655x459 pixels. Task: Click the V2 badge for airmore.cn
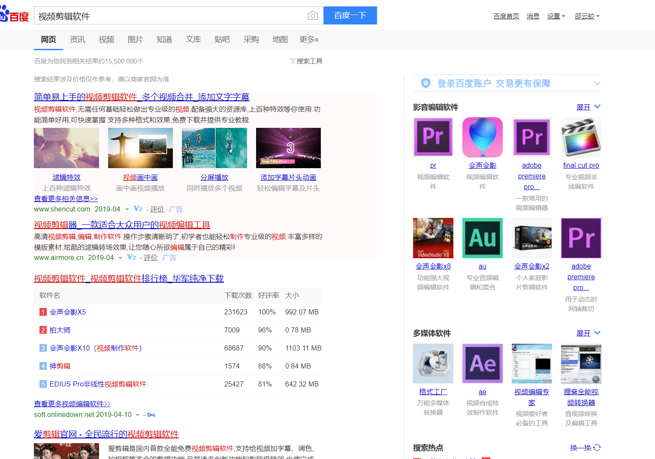coord(132,257)
